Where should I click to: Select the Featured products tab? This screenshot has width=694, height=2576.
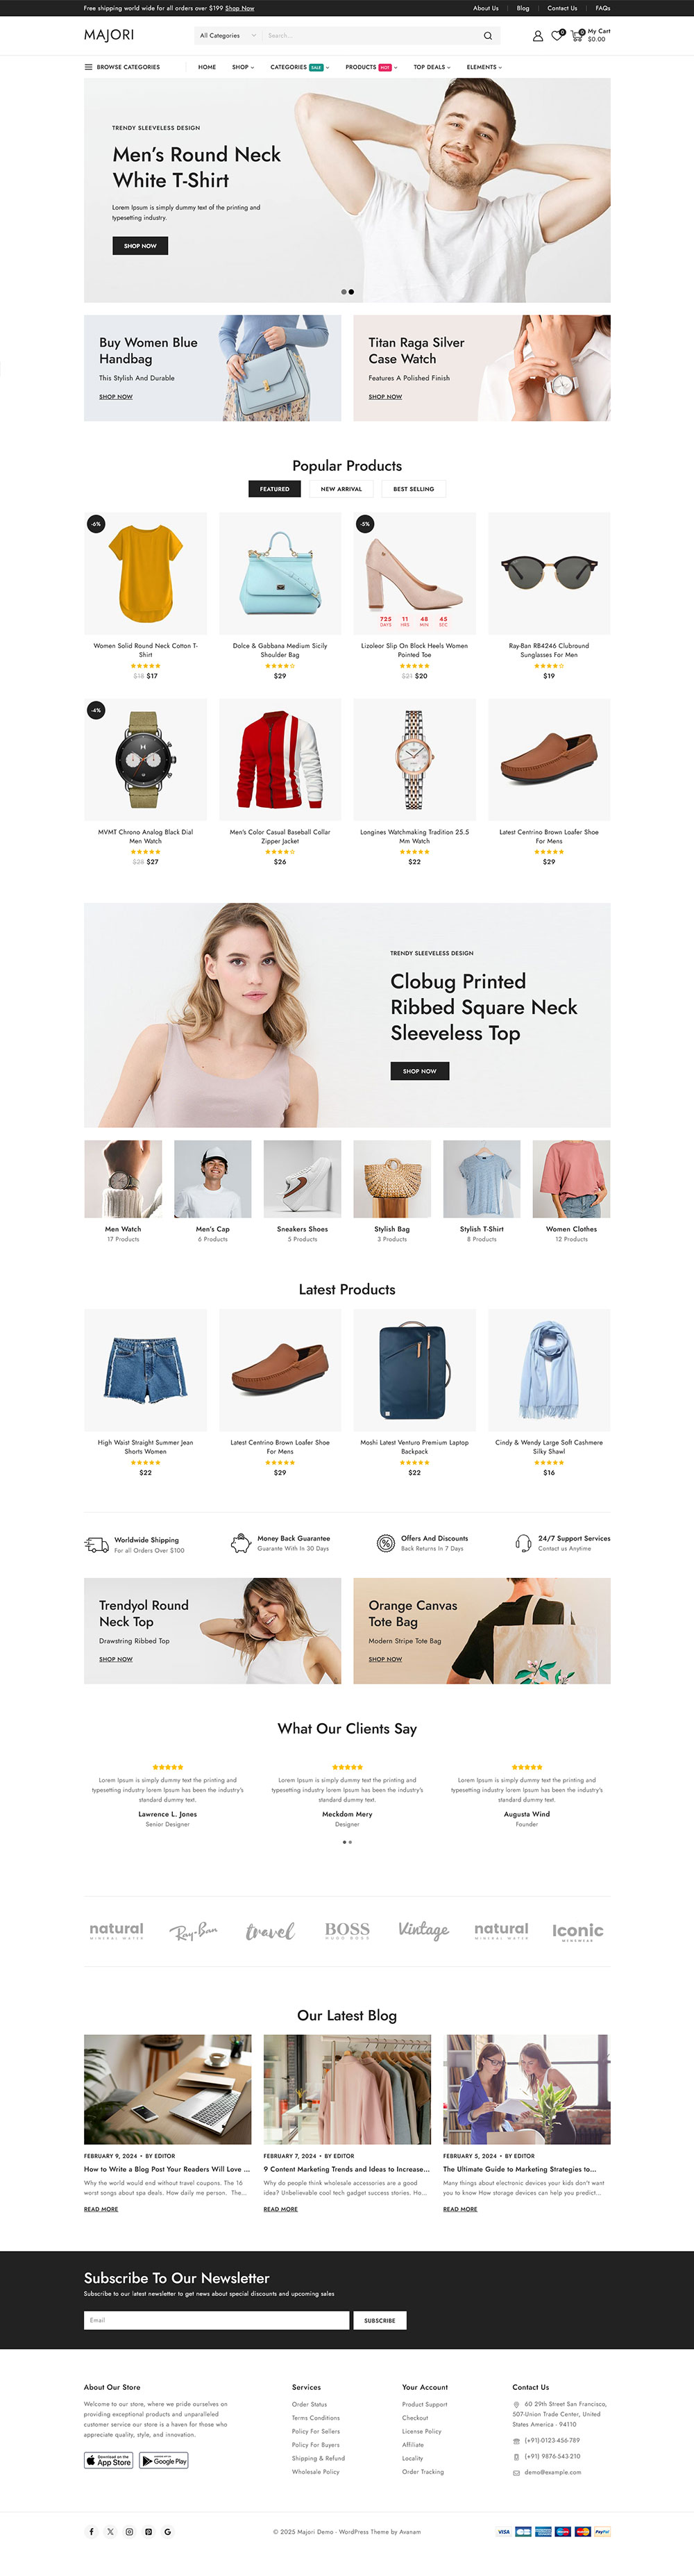pos(275,489)
